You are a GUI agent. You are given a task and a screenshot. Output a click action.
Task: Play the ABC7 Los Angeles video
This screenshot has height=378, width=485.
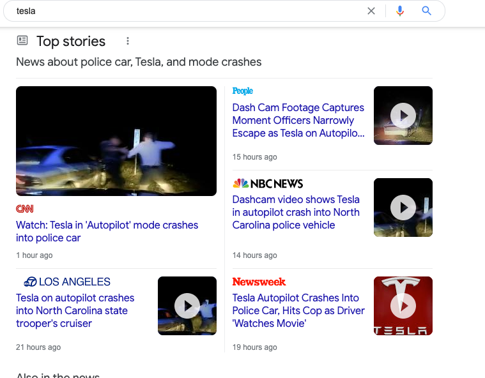(x=187, y=306)
